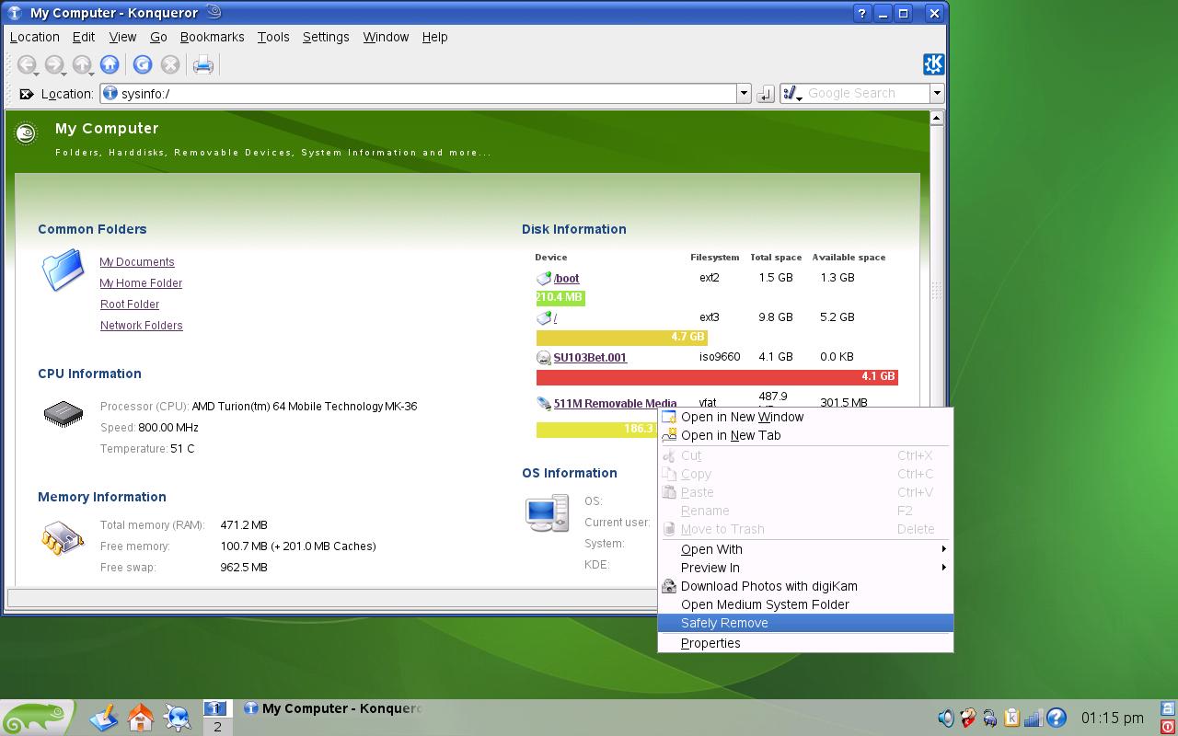The image size is (1178, 736).
Task: Click the blue folder icon under Common Folders
Action: pos(63,272)
